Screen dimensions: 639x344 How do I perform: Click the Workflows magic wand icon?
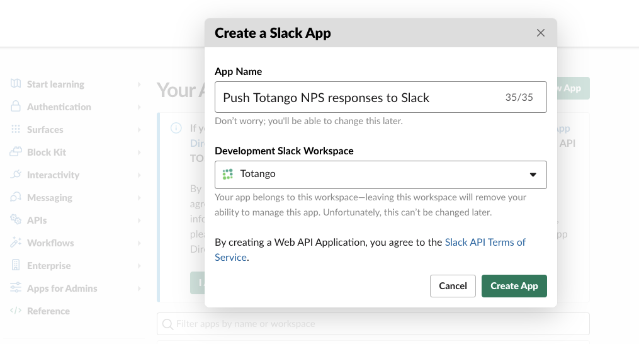[x=16, y=243]
